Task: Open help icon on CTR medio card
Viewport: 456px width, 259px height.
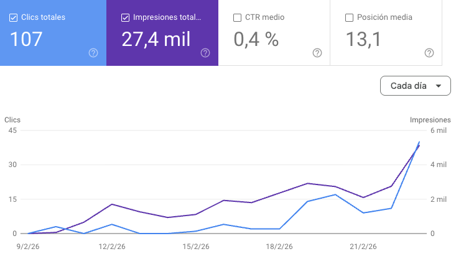Action: click(x=317, y=53)
